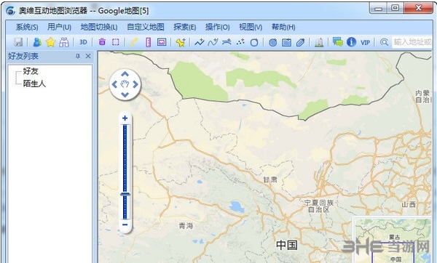Open the 系统(S) menu

(27, 27)
